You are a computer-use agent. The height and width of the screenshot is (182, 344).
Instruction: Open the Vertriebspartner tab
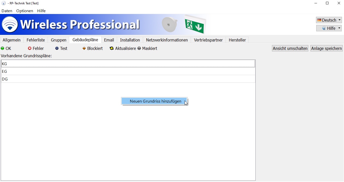pos(208,40)
